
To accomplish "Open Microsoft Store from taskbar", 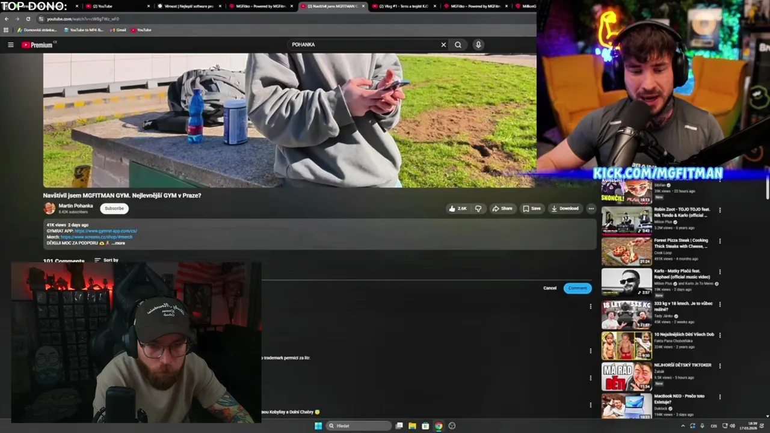I will [425, 426].
